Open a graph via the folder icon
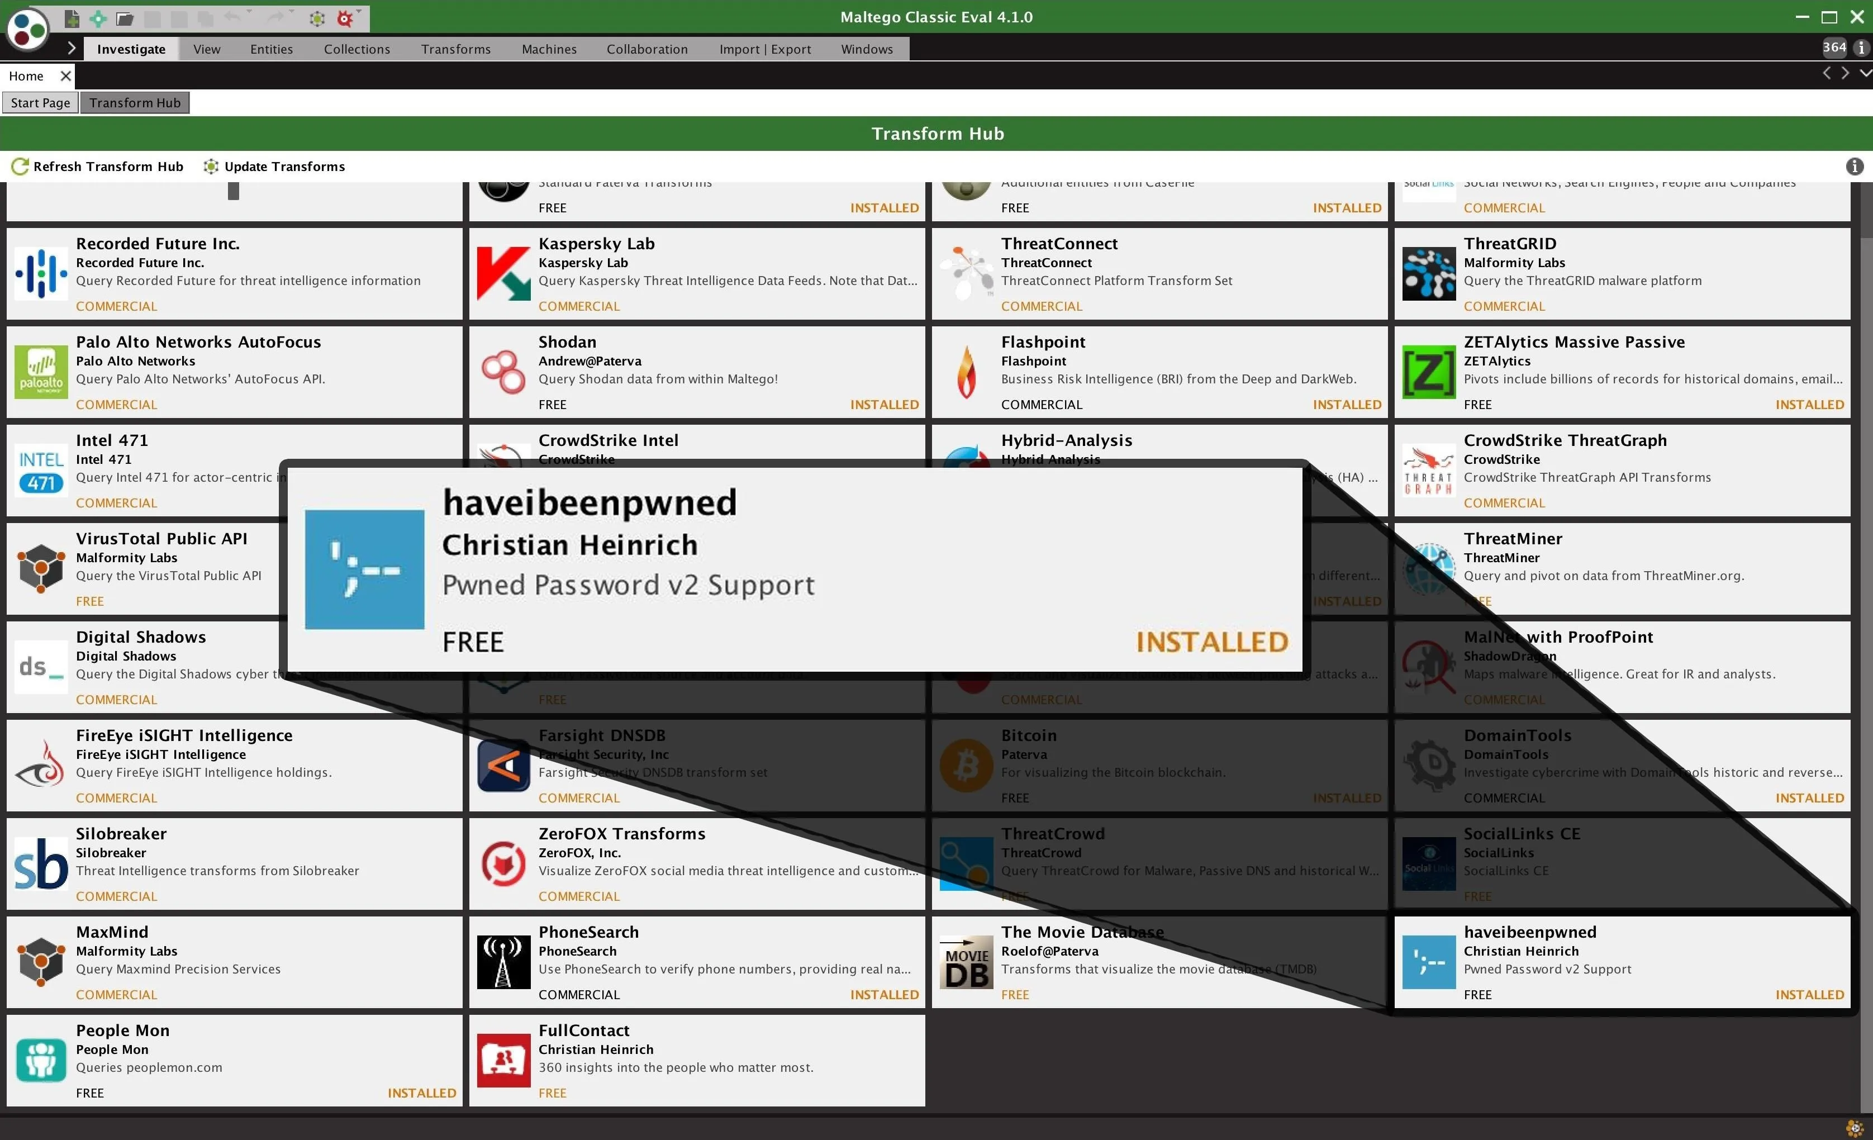Screen dimensions: 1873x1140 point(125,18)
